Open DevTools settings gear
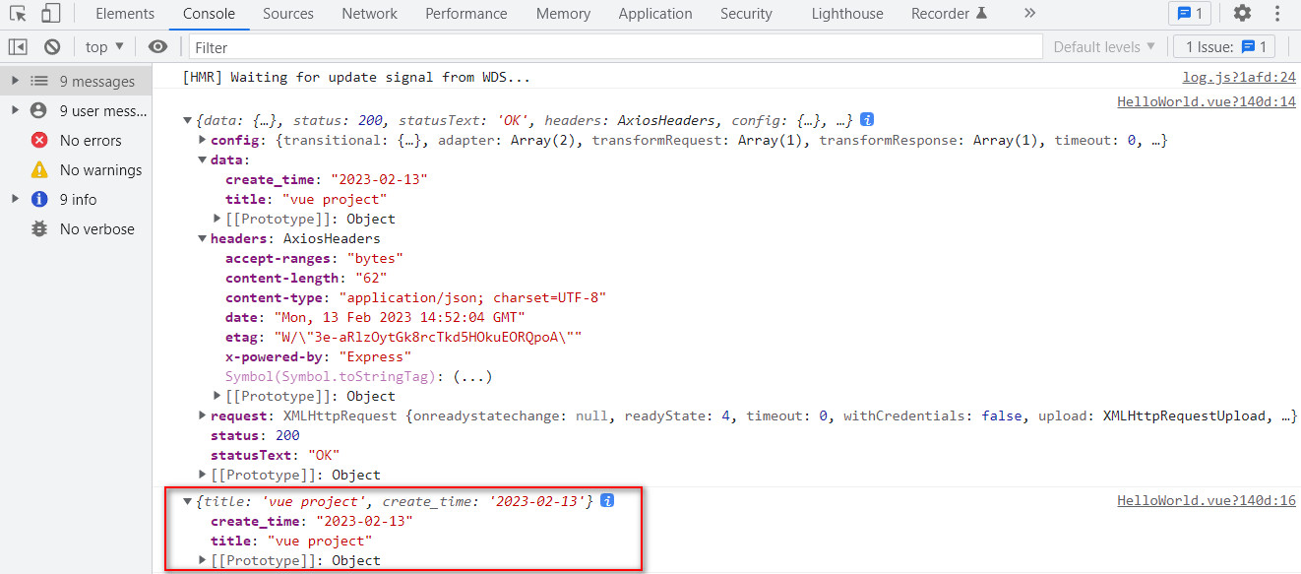Screen dimensions: 1301x574 (x=1243, y=14)
